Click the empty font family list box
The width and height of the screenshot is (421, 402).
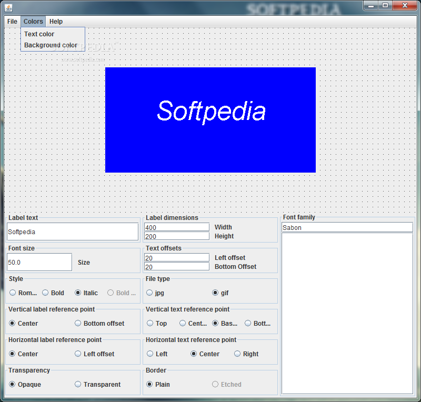tap(347, 313)
